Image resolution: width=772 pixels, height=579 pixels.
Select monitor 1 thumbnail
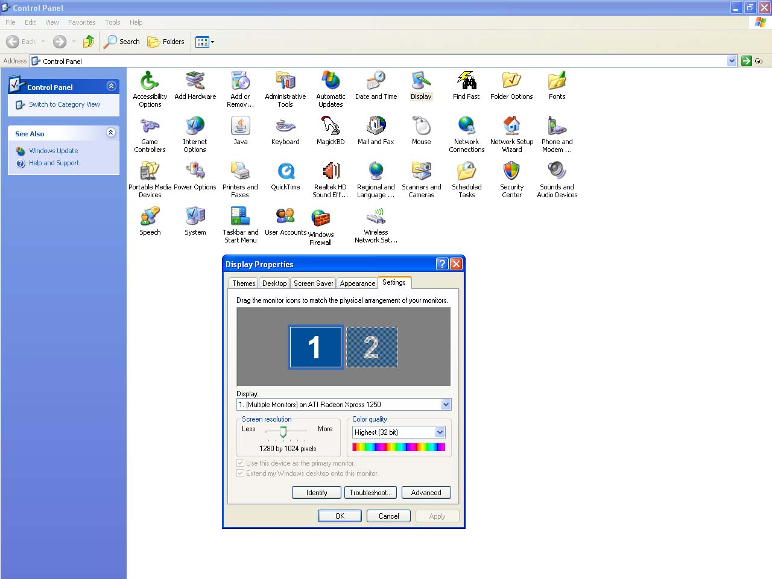point(315,347)
